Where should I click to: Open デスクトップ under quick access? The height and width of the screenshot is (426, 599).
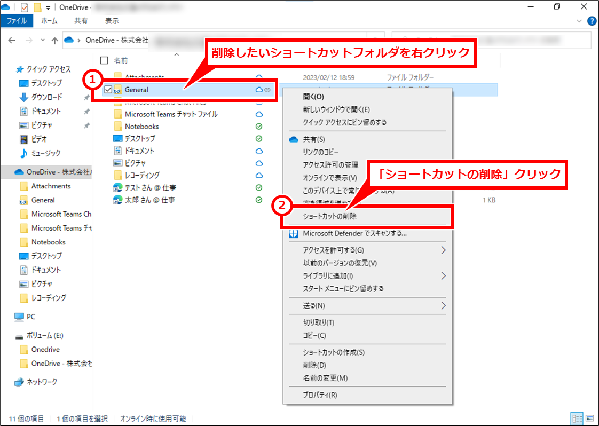coord(46,83)
